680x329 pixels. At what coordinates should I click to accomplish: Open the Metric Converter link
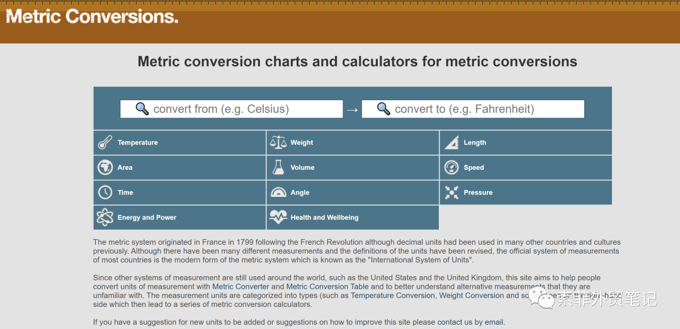(x=241, y=287)
